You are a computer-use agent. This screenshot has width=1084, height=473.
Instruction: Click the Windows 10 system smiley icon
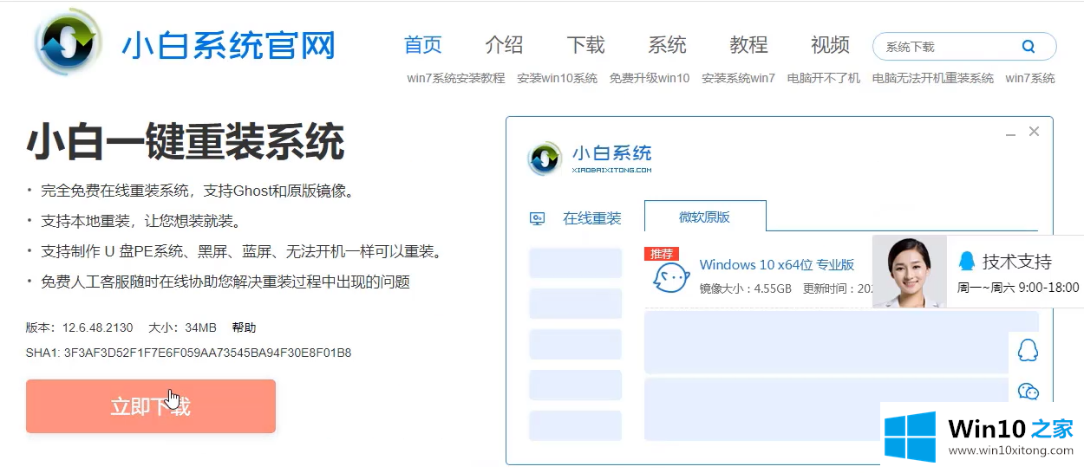[671, 279]
